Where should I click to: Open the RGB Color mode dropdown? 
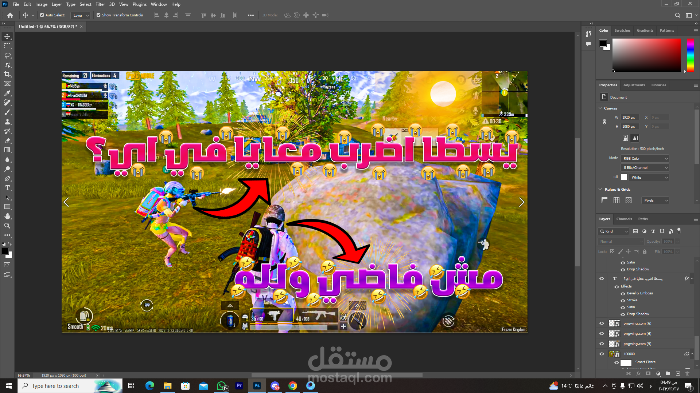[645, 159]
